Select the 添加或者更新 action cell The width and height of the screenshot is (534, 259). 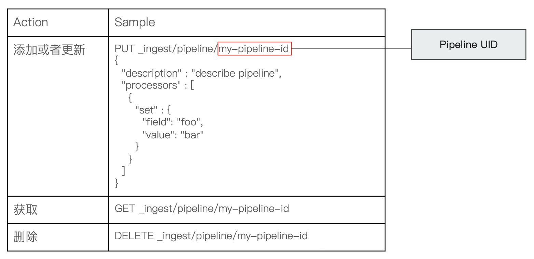pyautogui.click(x=49, y=50)
